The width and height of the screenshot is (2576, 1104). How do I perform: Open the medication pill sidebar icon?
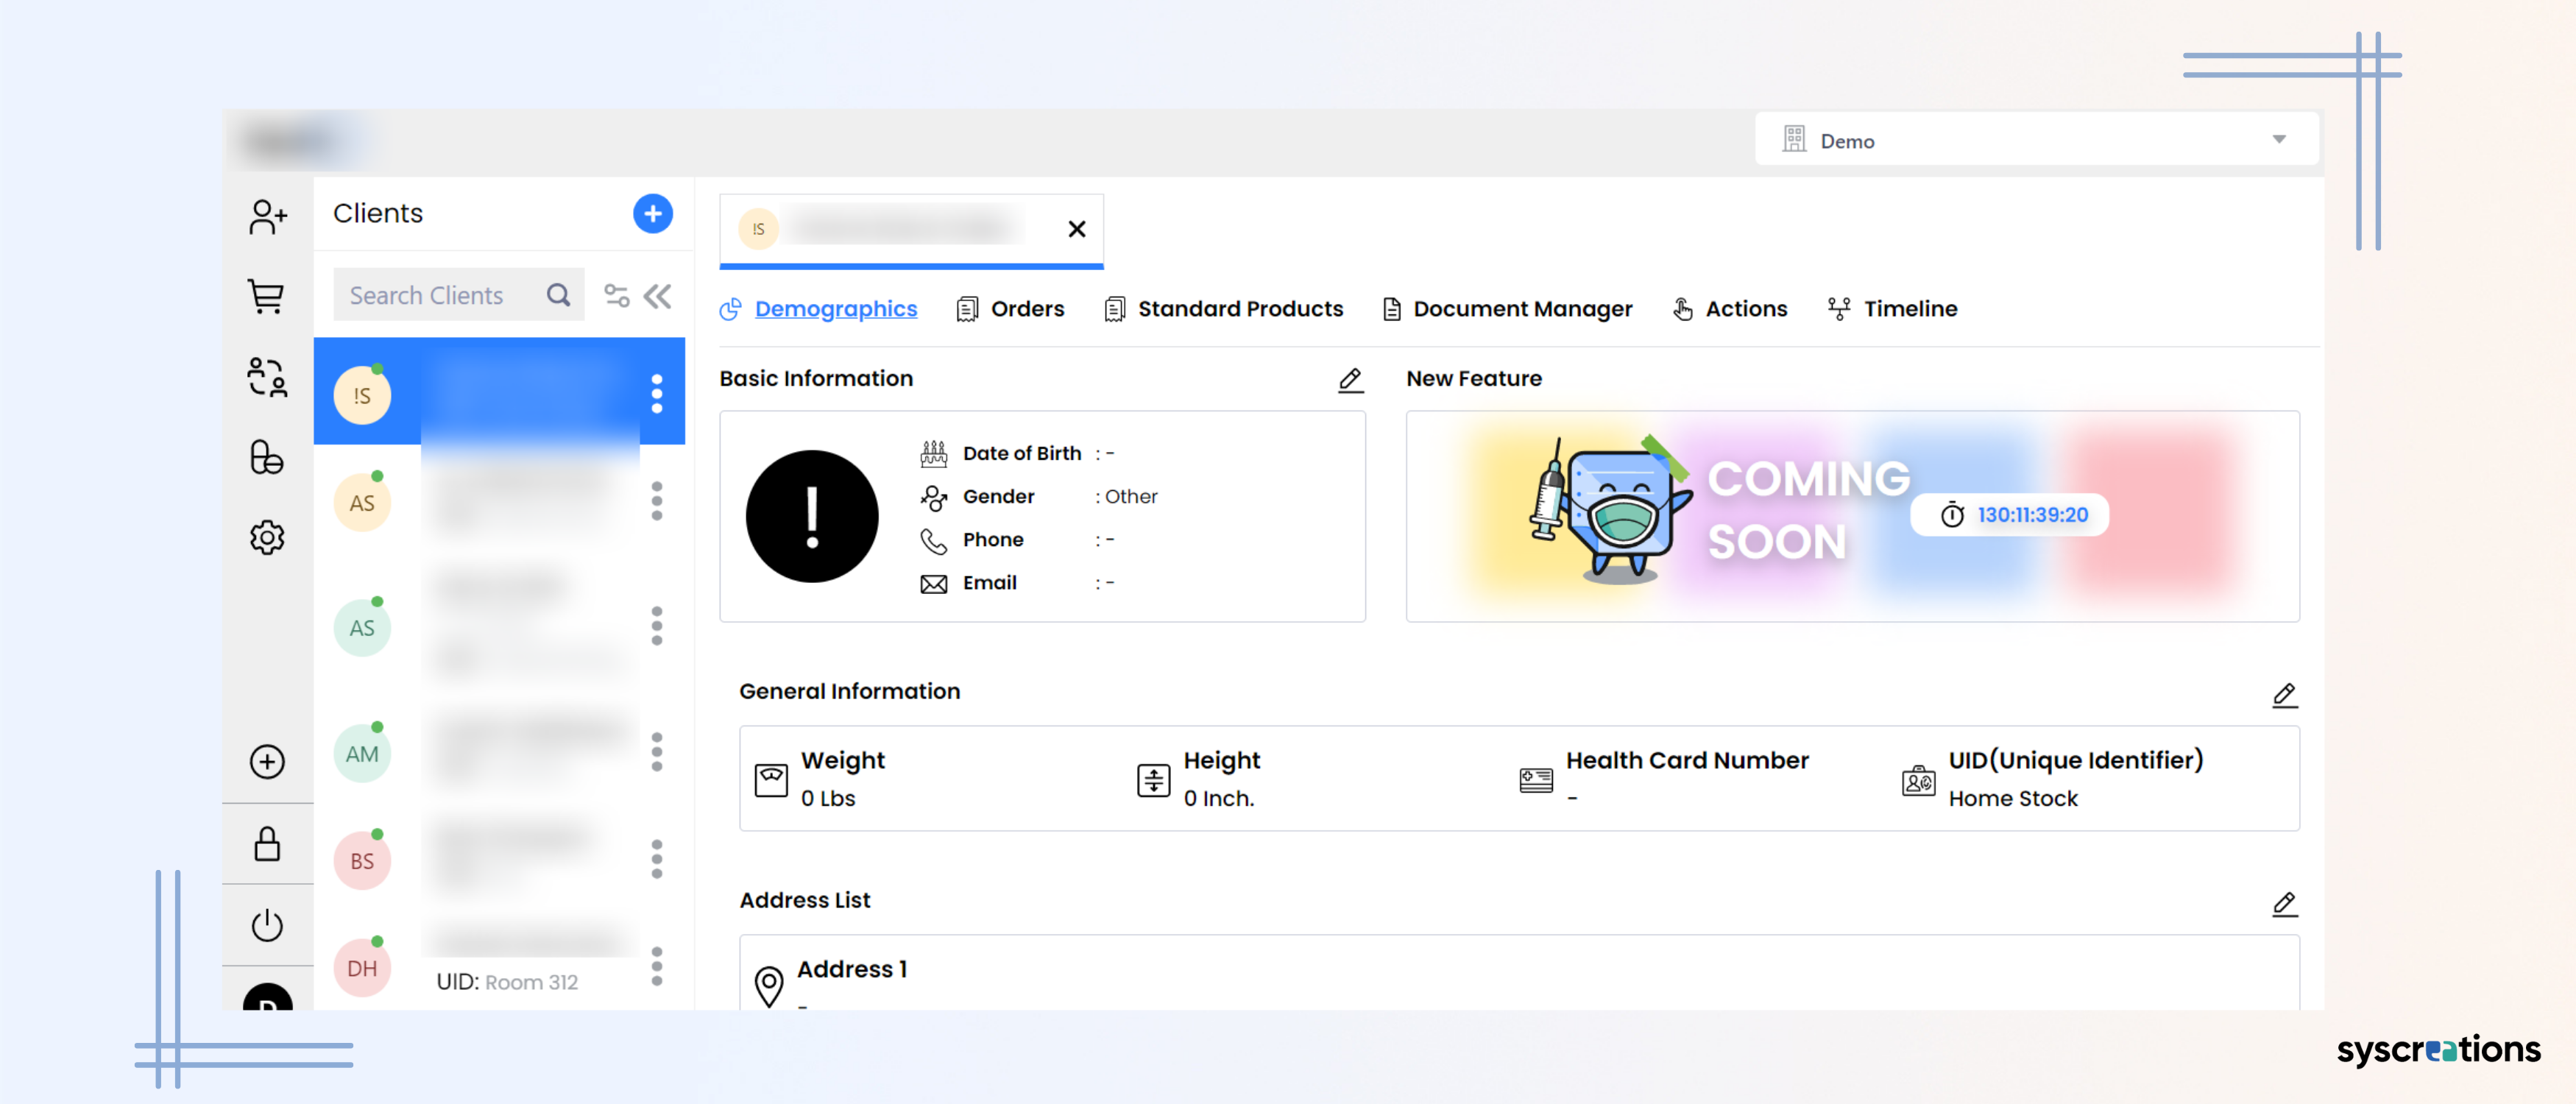click(x=267, y=457)
